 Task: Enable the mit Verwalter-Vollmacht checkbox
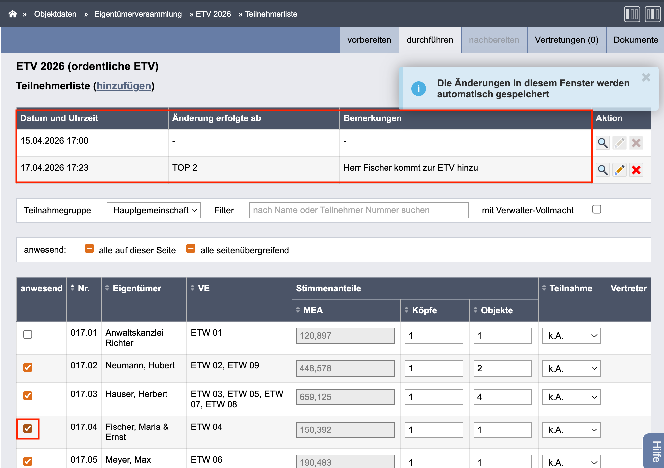coord(597,209)
